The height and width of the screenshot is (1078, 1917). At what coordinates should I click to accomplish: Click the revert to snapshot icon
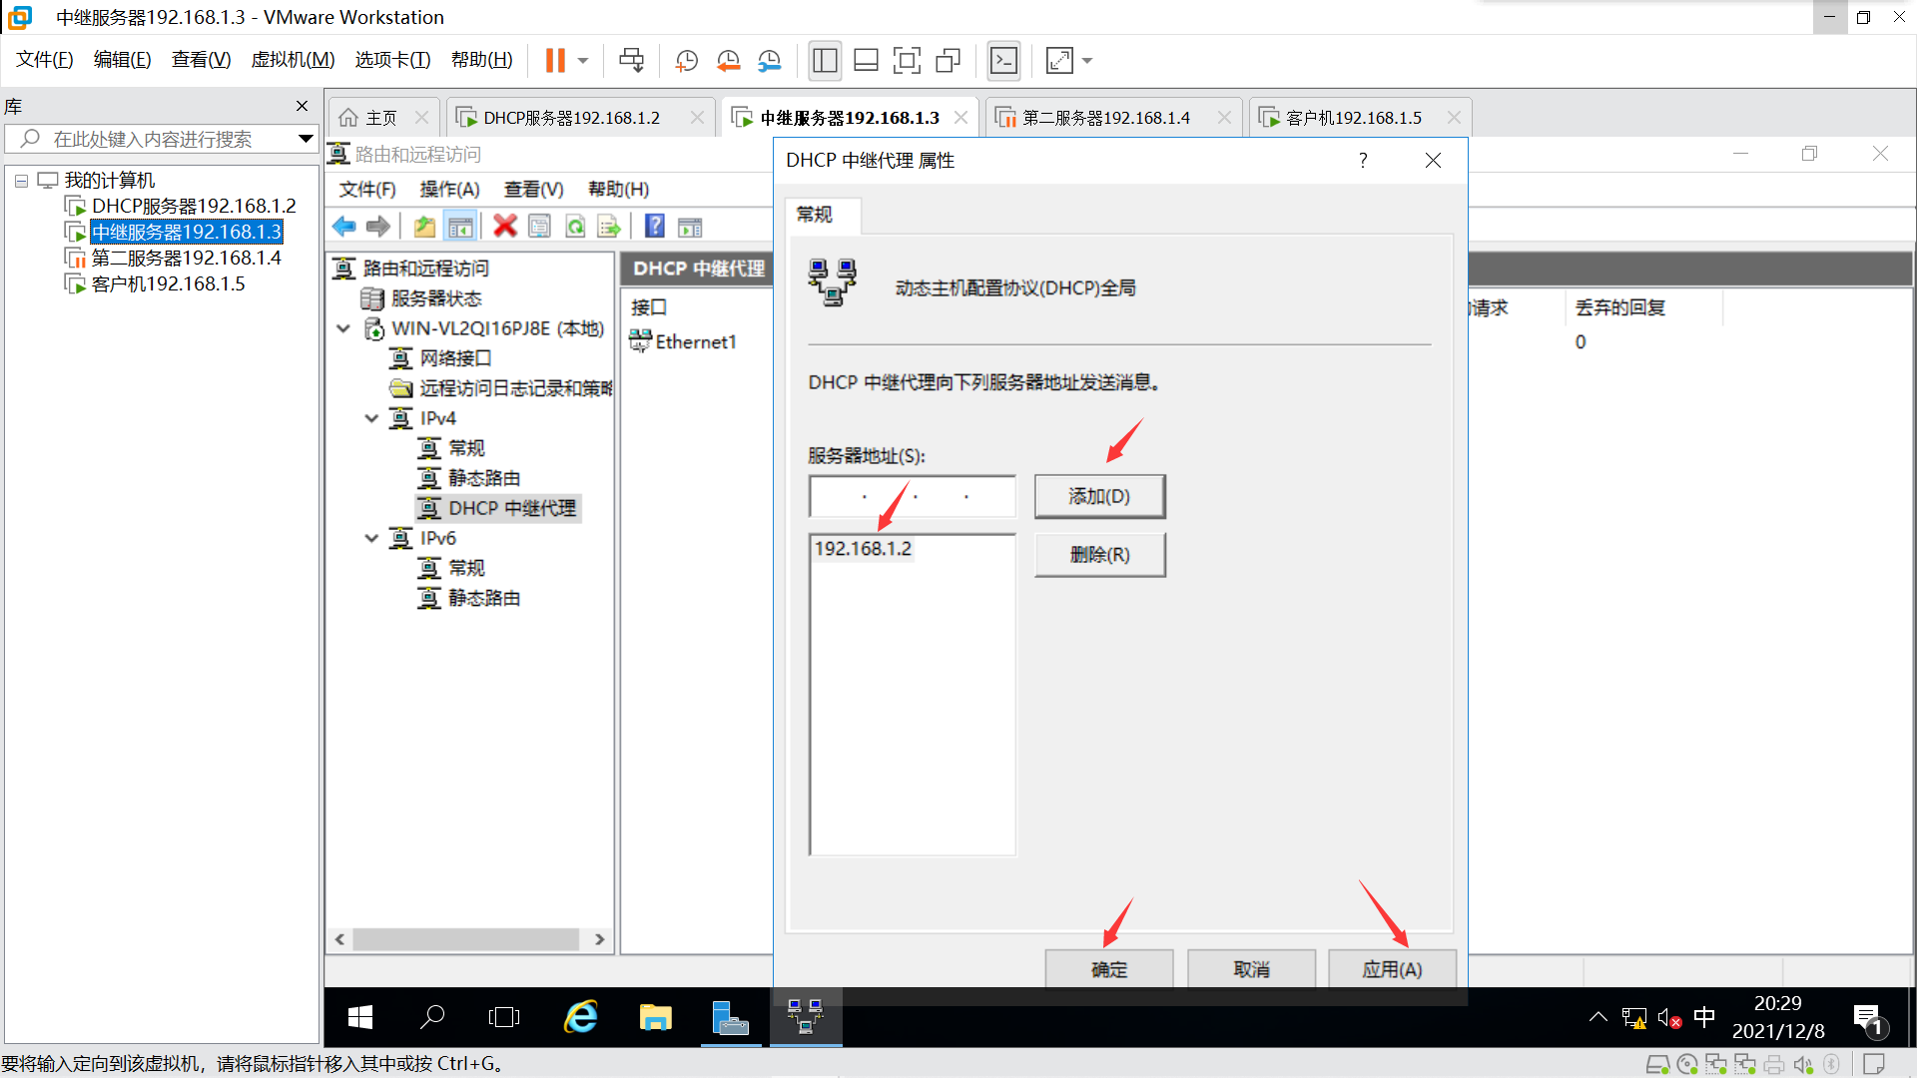(x=728, y=61)
